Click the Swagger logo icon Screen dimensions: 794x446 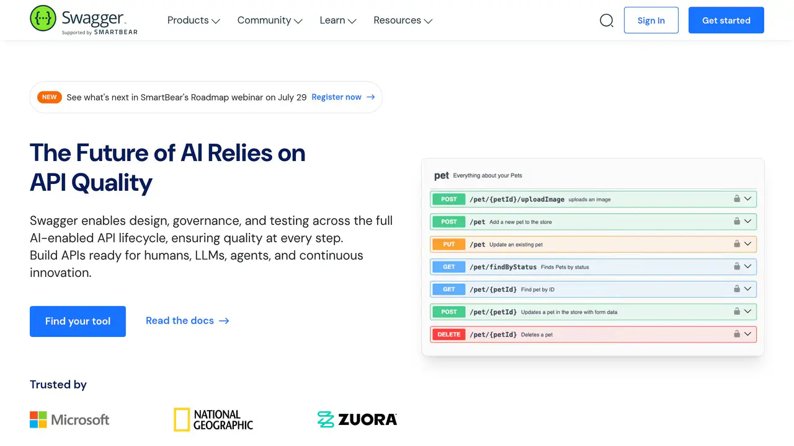pyautogui.click(x=43, y=19)
